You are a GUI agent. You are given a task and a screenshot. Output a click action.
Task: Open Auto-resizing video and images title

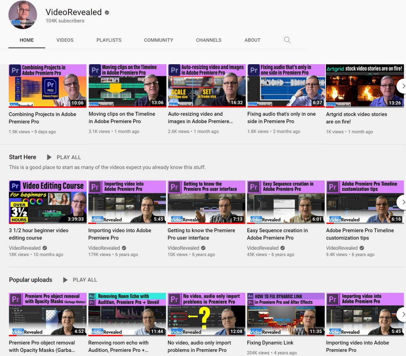point(200,118)
